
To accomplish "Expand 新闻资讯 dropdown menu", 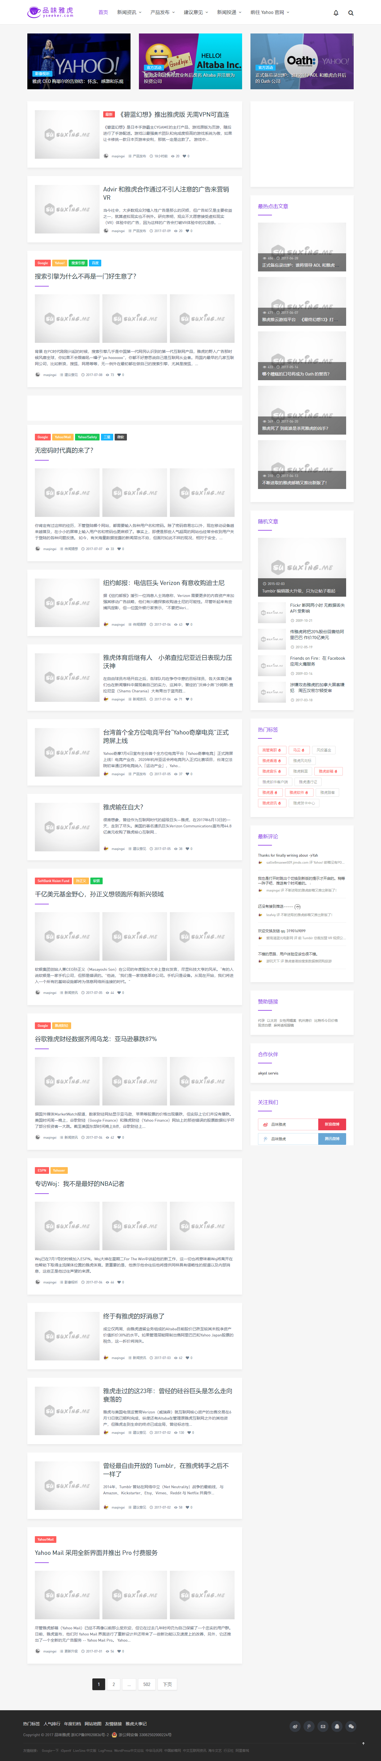I will pos(129,12).
